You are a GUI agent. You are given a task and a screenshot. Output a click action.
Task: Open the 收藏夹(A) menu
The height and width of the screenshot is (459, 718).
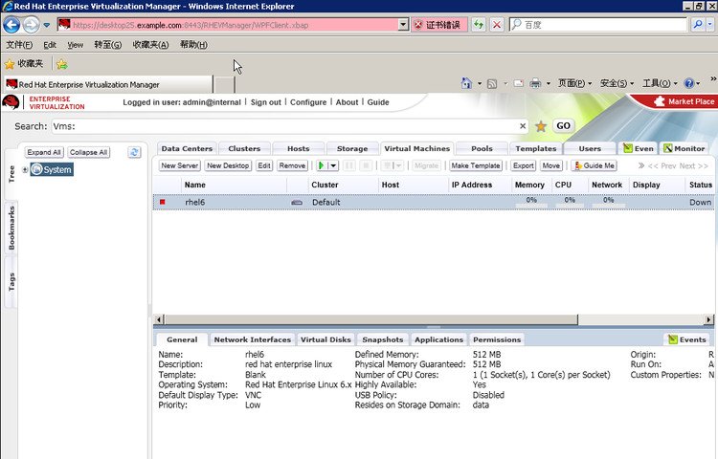[x=150, y=45]
